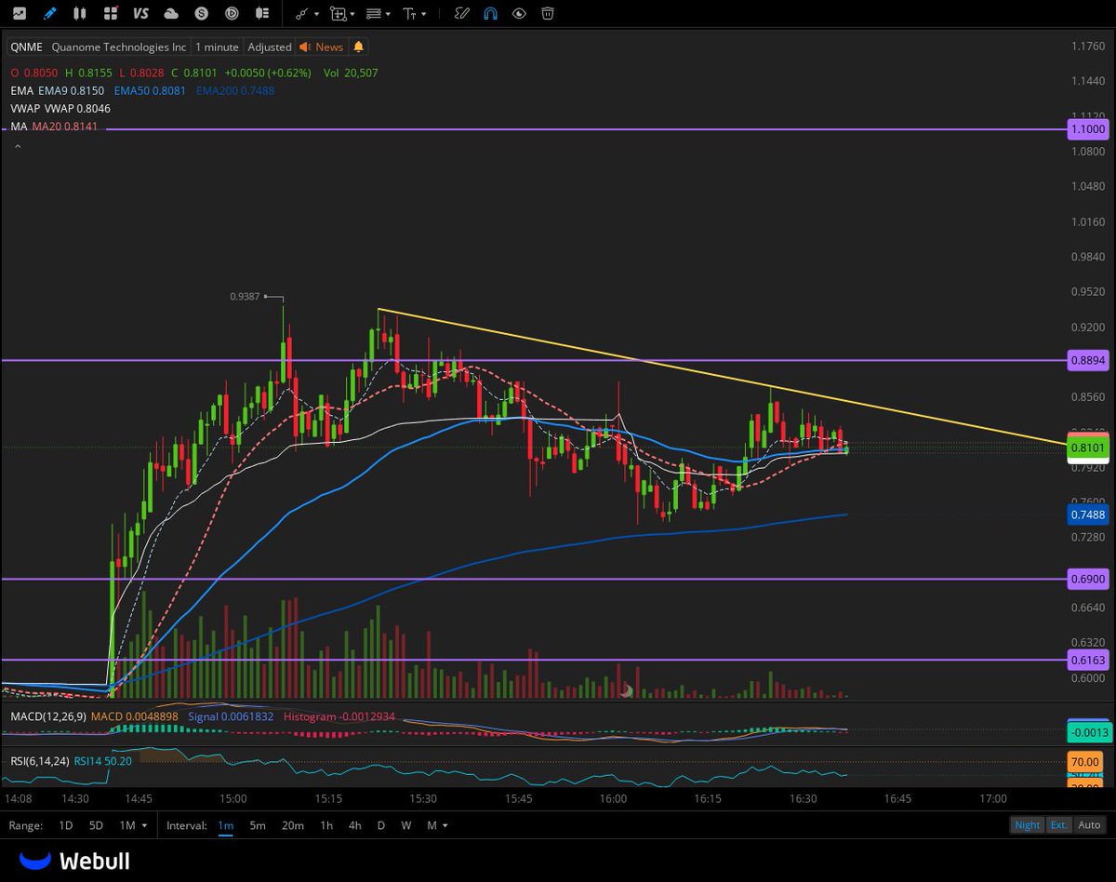Open the Adjusted price setting
This screenshot has width=1116, height=882.
coord(270,47)
